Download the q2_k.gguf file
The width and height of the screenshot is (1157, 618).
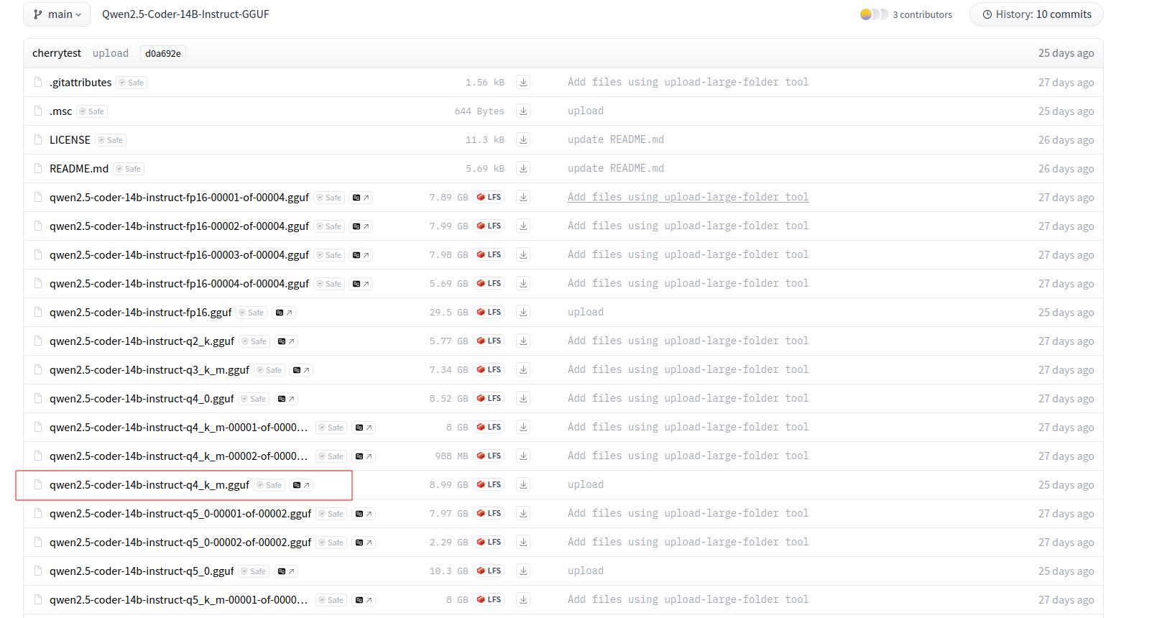coord(523,341)
